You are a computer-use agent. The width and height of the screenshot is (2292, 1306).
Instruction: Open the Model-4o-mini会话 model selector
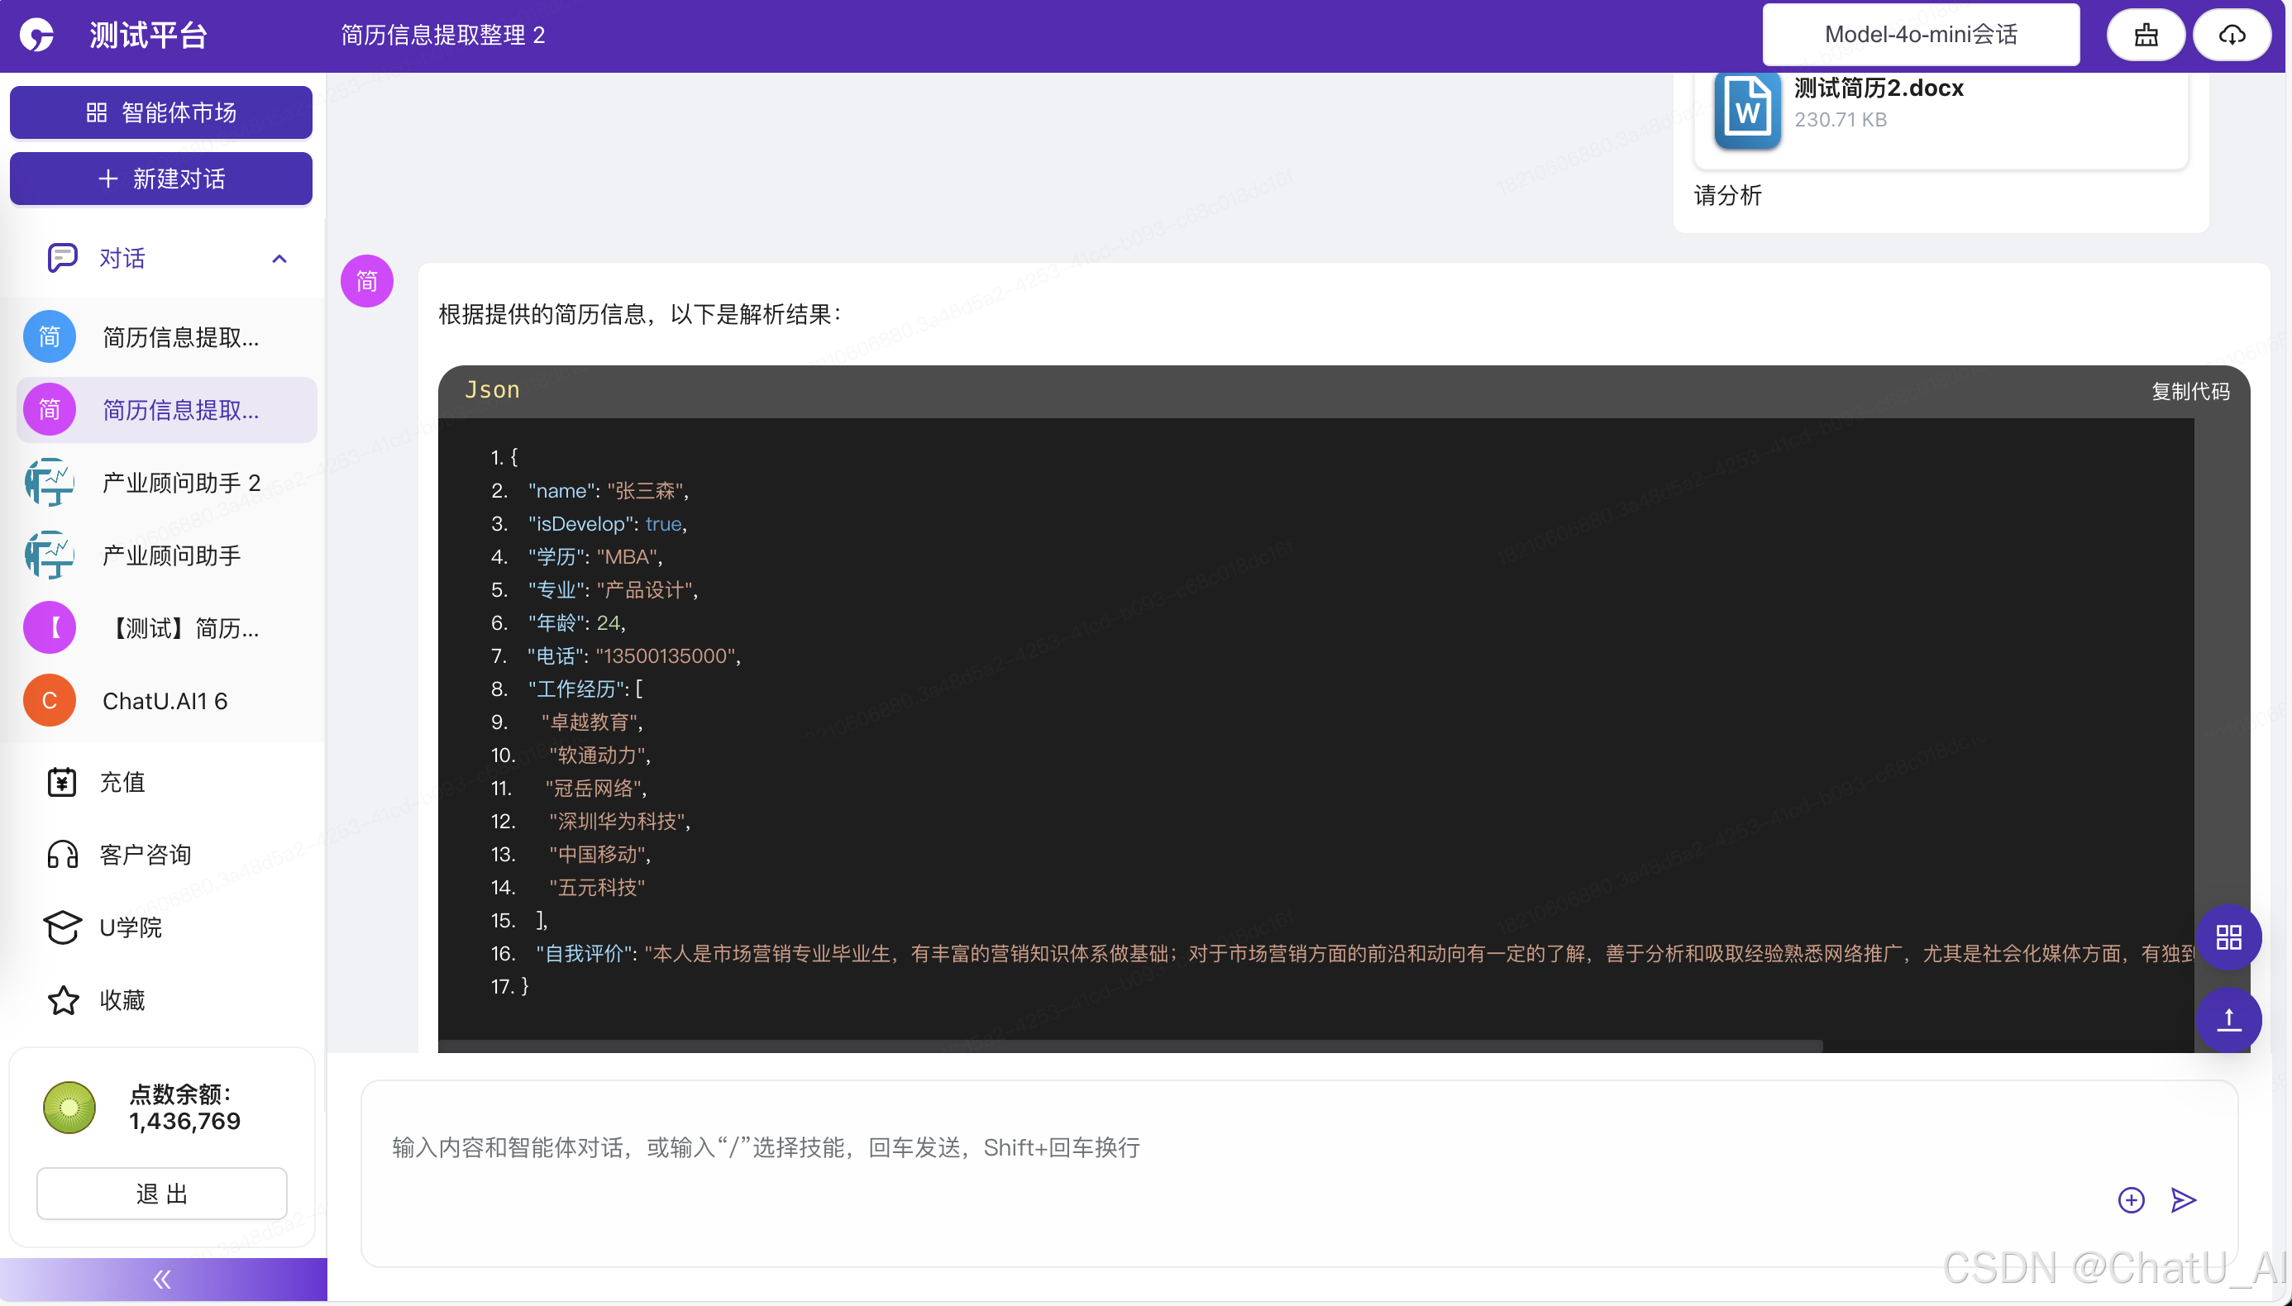click(x=1920, y=35)
